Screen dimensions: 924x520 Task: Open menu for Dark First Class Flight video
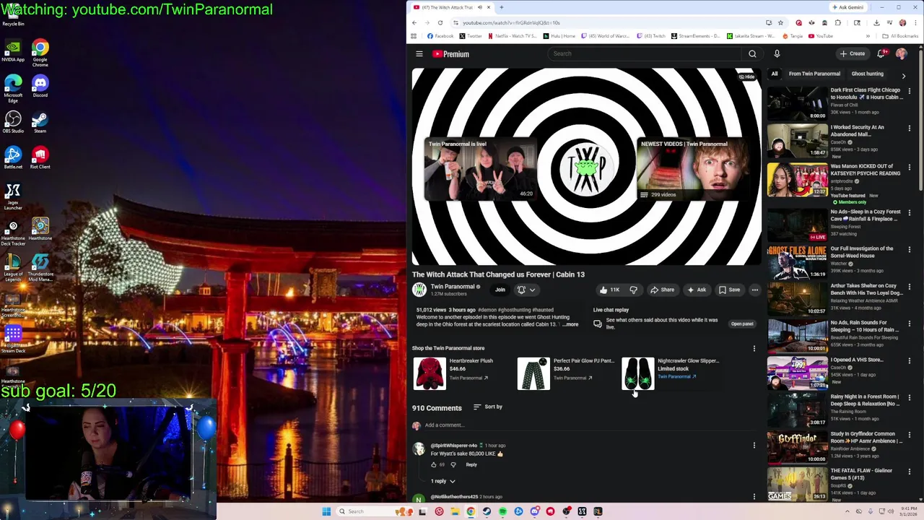tap(909, 91)
